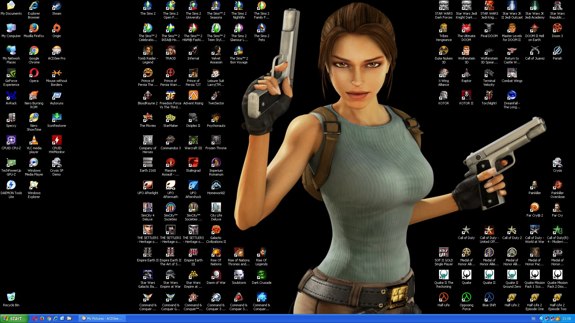This screenshot has width=575, height=323.
Task: Select The Ultimate DOOM shortcut
Action: click(x=466, y=33)
